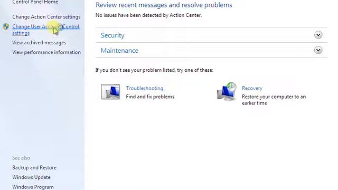
Task: Open Backup and Restore link
Action: coord(34,168)
